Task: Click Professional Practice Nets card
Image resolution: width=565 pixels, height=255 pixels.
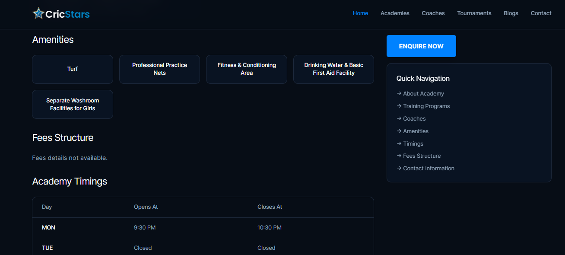Action: (x=159, y=69)
